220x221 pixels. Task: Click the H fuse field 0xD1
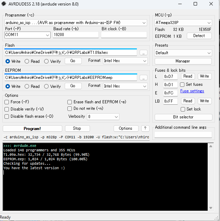[x=170, y=85]
